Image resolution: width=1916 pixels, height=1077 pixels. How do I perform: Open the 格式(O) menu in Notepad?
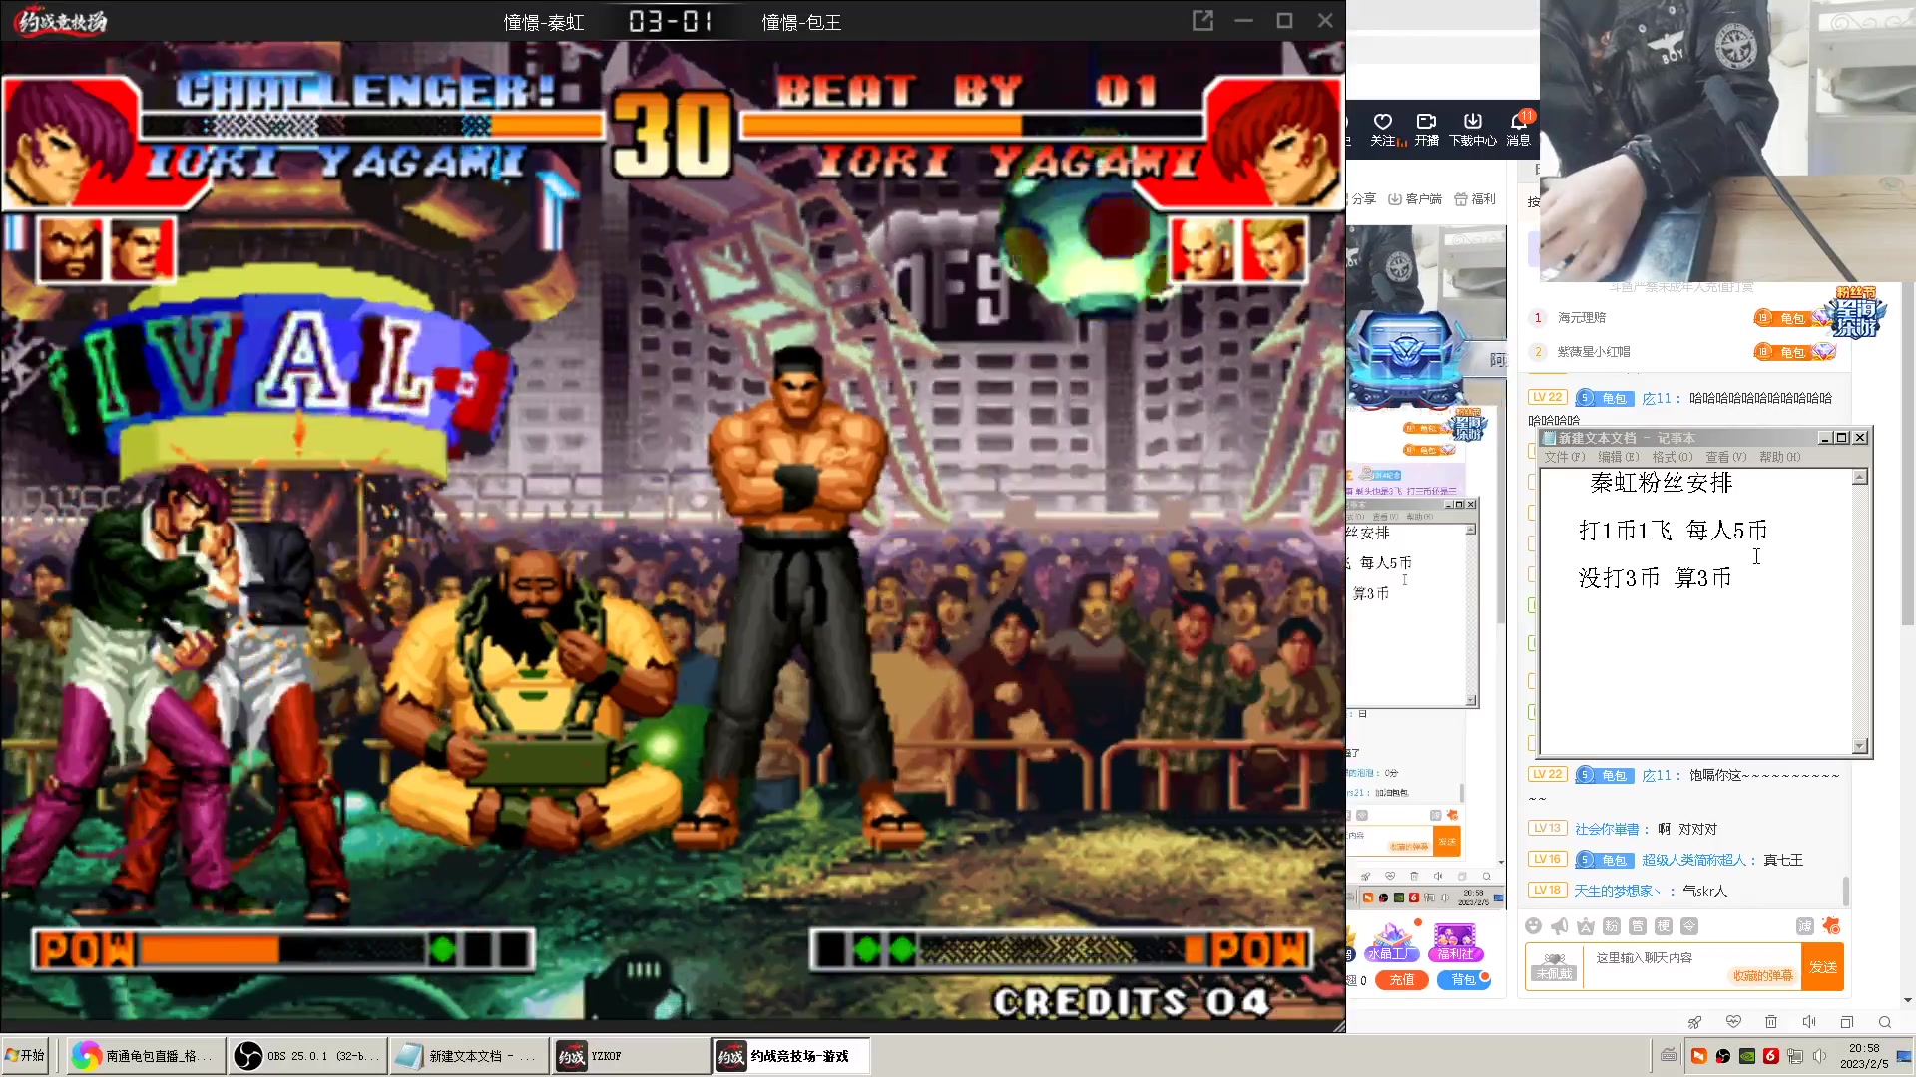[1672, 457]
